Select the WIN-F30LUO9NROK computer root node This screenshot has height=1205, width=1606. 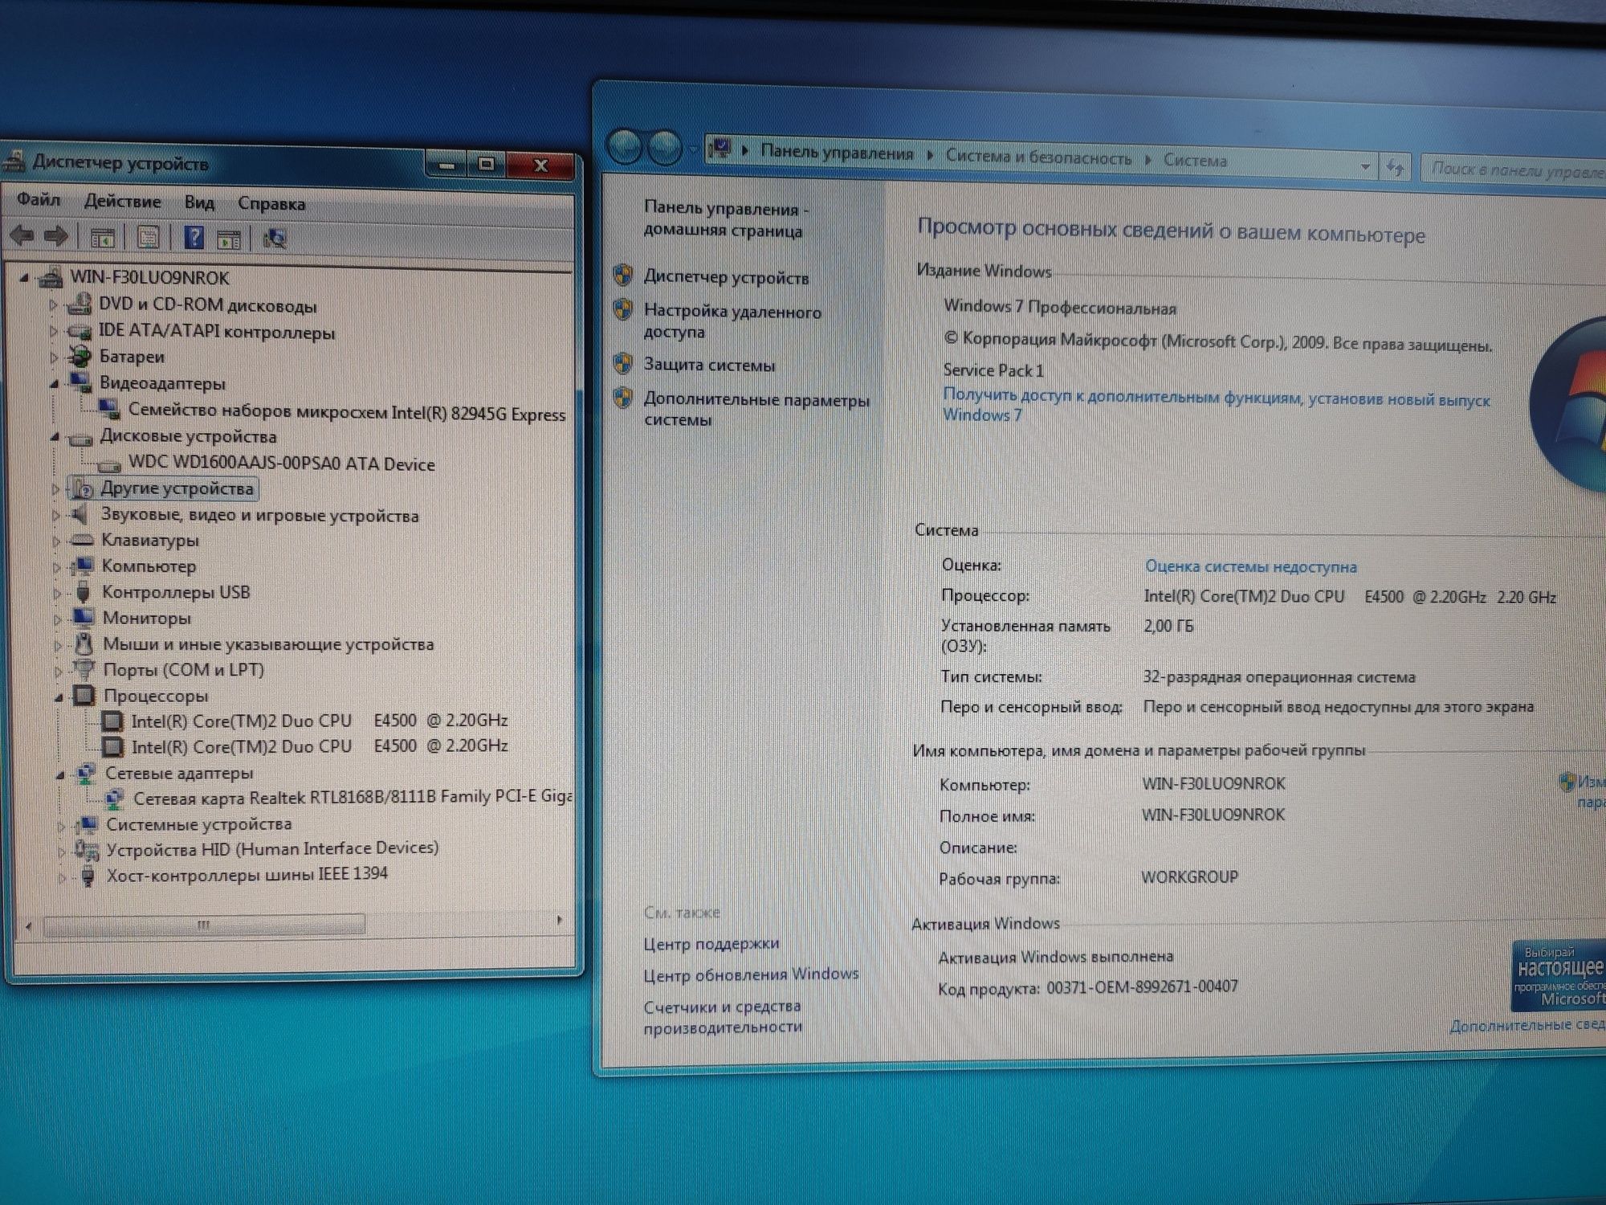[149, 278]
